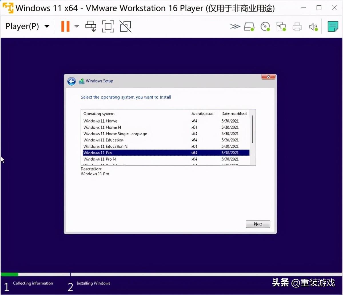This screenshot has width=343, height=295.
Task: Close the Windows Setup dialog
Action: tap(268, 77)
